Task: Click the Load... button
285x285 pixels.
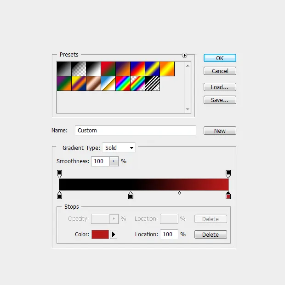Action: pyautogui.click(x=220, y=87)
